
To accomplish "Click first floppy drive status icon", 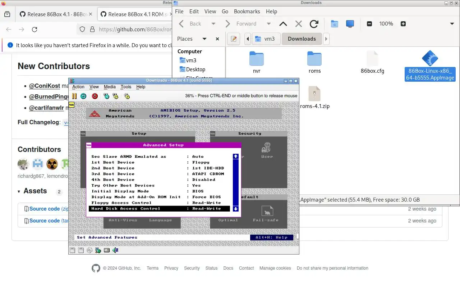I will pos(73,250).
